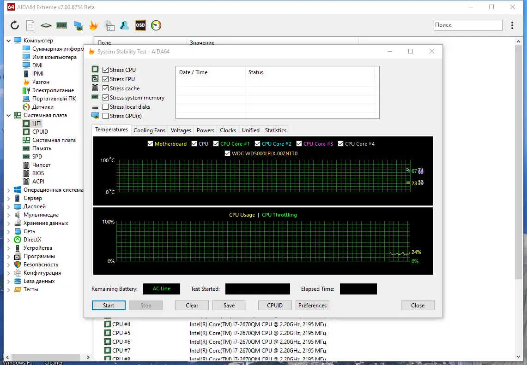Click the Поиск search field
This screenshot has height=365, width=527.
pyautogui.click(x=468, y=25)
